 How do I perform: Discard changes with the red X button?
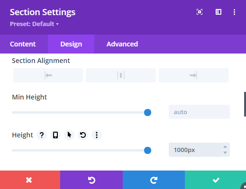tap(30, 180)
